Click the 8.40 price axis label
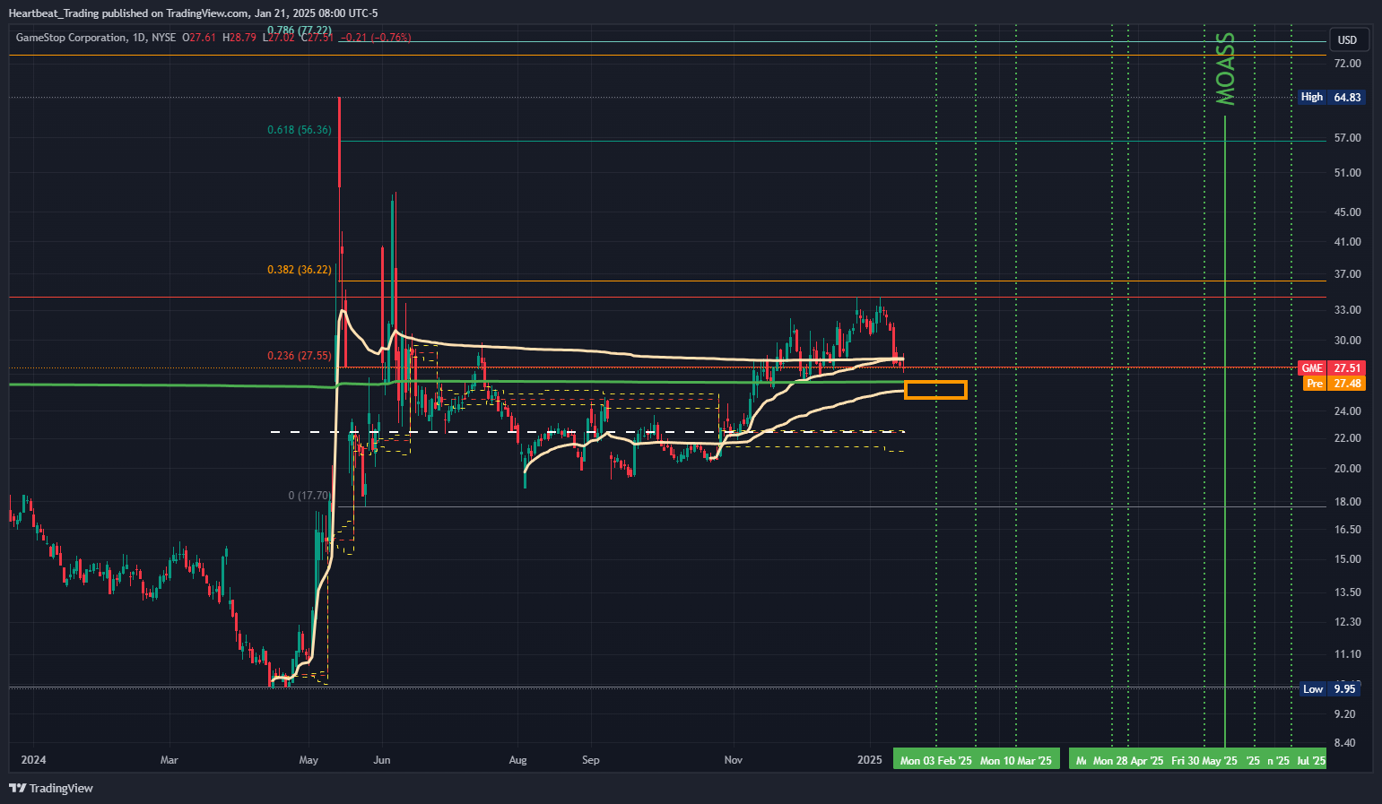 tap(1347, 743)
